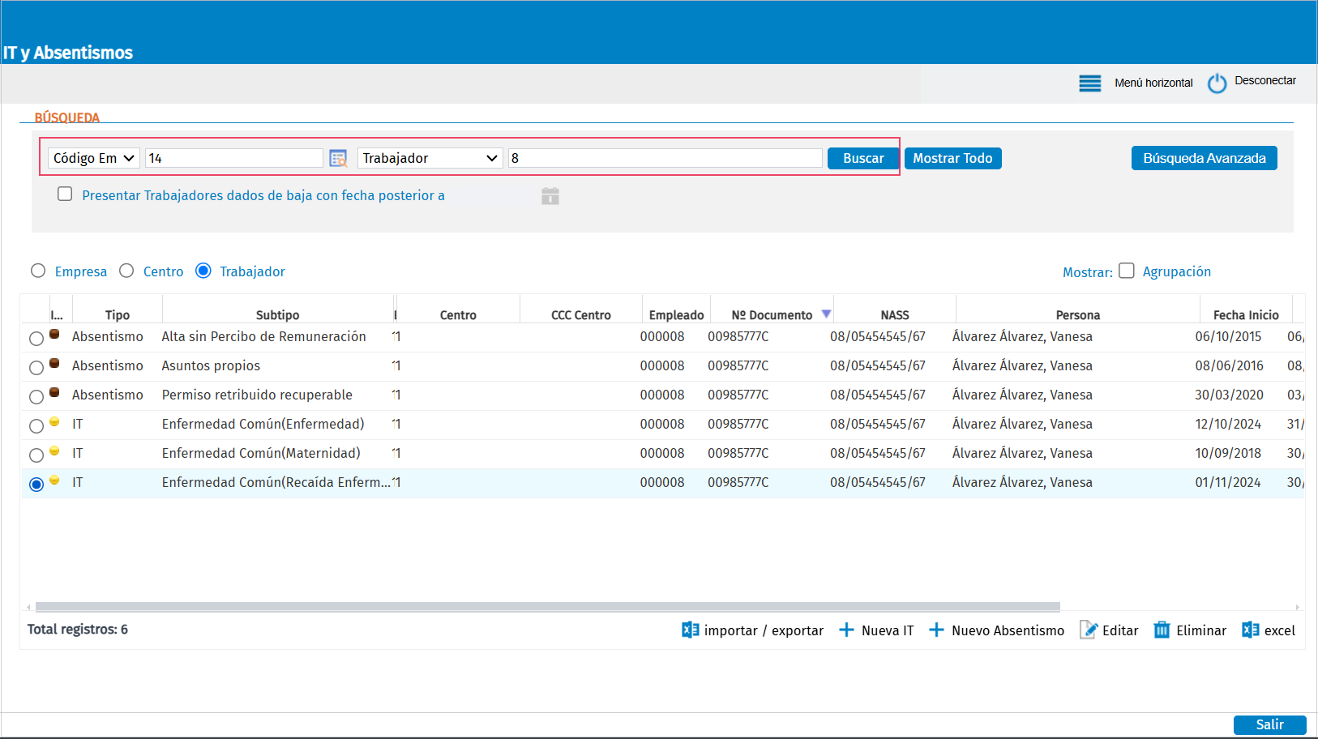Select the Empresa radio button
1318x739 pixels.
click(38, 271)
